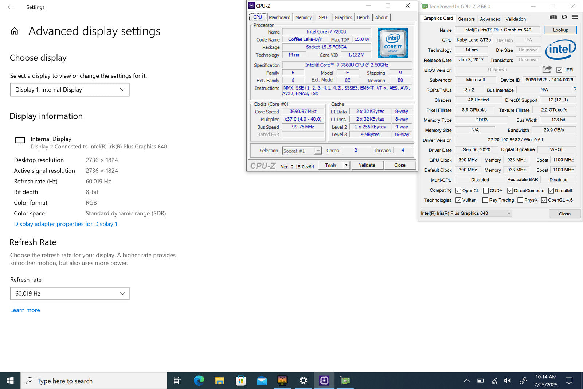Open Microsoft Store from taskbar
The image size is (583, 389).
coord(240,381)
